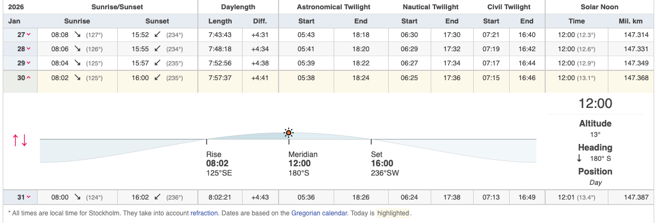
Task: Click the sunset direction arrow for Jan 30
Action: coord(157,77)
